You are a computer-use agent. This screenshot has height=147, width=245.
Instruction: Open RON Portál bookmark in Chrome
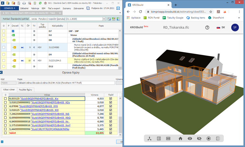click(x=152, y=18)
